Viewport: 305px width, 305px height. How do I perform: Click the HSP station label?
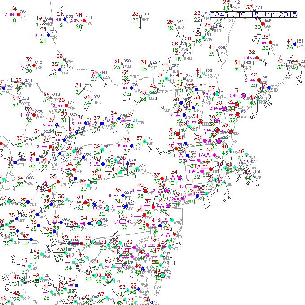click(x=82, y=288)
